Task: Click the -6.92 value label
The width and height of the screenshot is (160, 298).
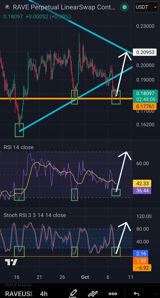Action: [142, 268]
